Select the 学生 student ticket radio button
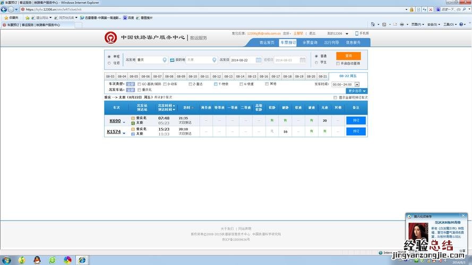472x265 pixels. point(317,63)
